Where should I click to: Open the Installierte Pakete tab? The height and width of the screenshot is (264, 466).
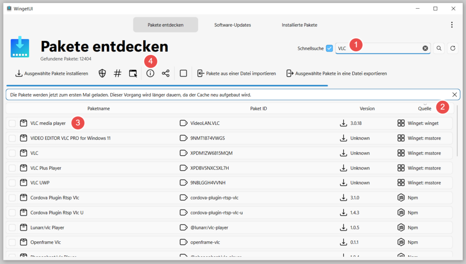(299, 25)
